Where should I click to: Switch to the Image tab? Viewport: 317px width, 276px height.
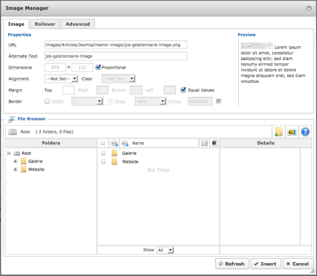[16, 24]
